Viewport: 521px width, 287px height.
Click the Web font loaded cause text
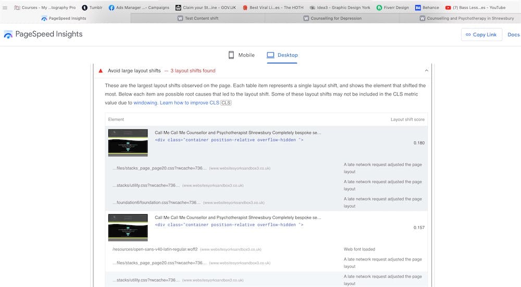coord(359,249)
